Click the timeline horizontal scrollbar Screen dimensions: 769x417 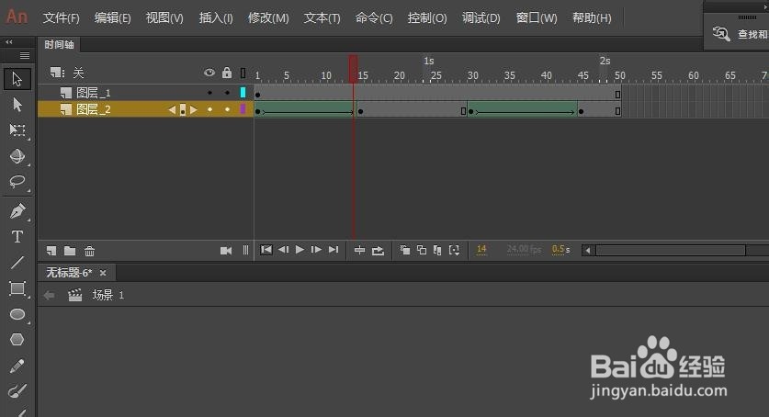coord(670,251)
